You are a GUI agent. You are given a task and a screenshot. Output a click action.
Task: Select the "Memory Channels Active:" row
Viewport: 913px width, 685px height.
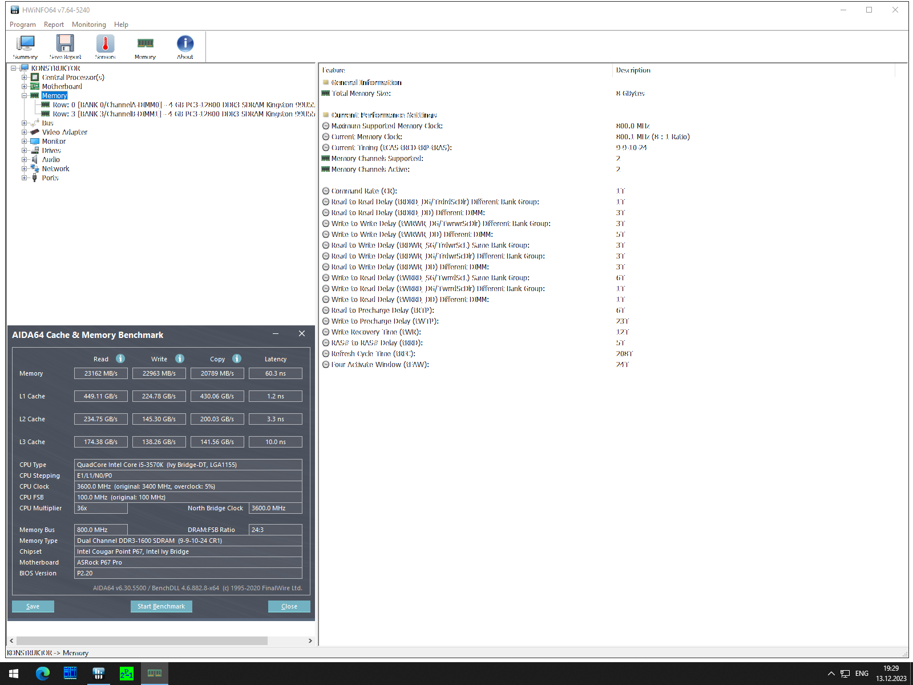[x=613, y=169]
